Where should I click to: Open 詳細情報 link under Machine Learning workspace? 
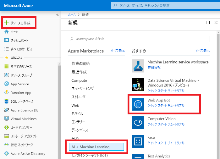[x=154, y=67]
